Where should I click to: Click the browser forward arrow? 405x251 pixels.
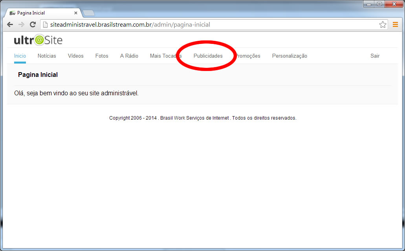point(21,24)
